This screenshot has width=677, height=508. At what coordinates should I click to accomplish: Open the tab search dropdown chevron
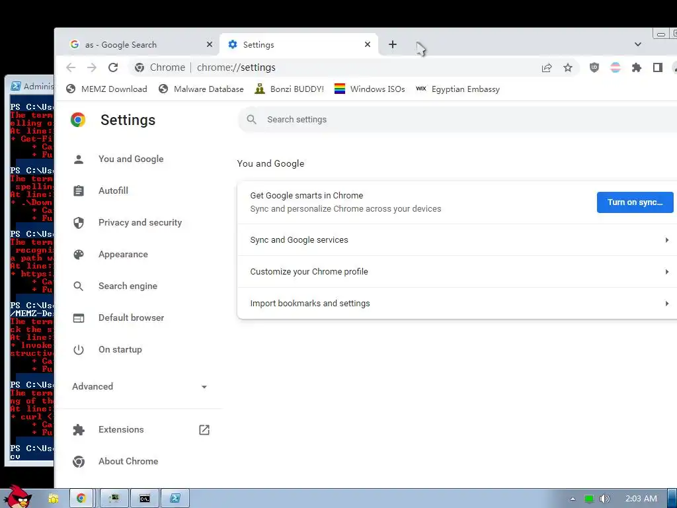(638, 44)
